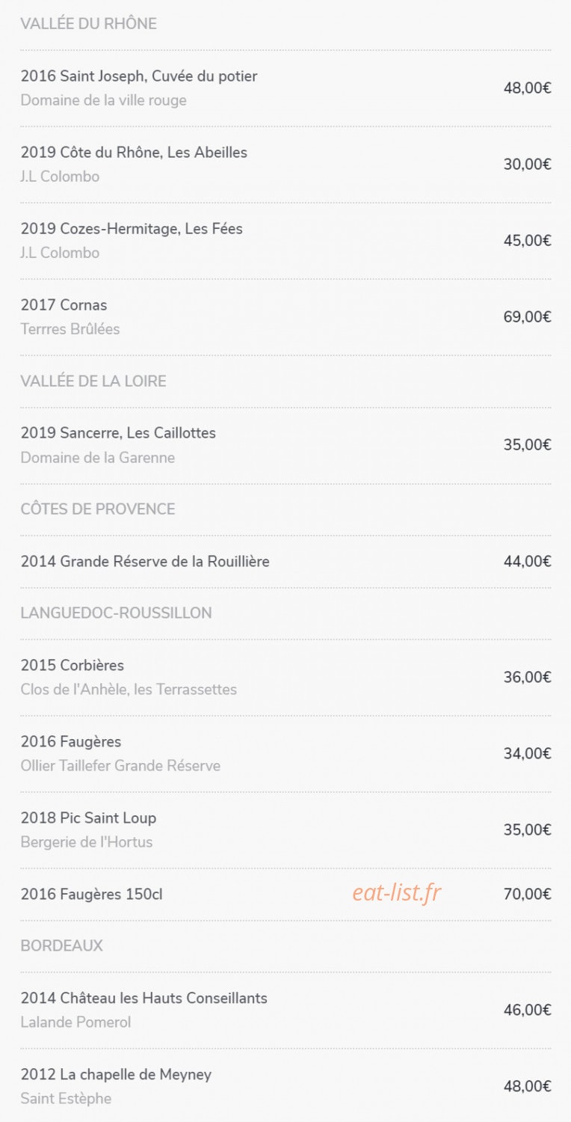
Task: Click the 2018 Pic Saint Loup entry
Action: click(285, 830)
